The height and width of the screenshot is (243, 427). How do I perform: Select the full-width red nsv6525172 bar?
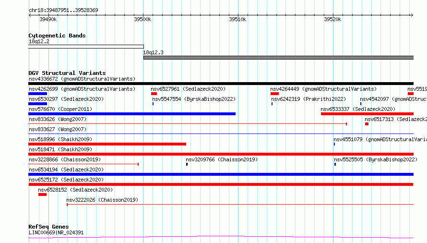point(221,184)
